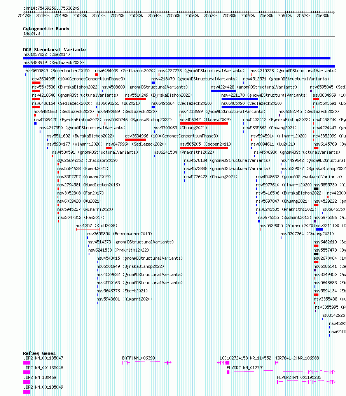Click the nsv1037822 (Coe2014) variant label
The width and height of the screenshot is (346, 396).
click(47, 55)
